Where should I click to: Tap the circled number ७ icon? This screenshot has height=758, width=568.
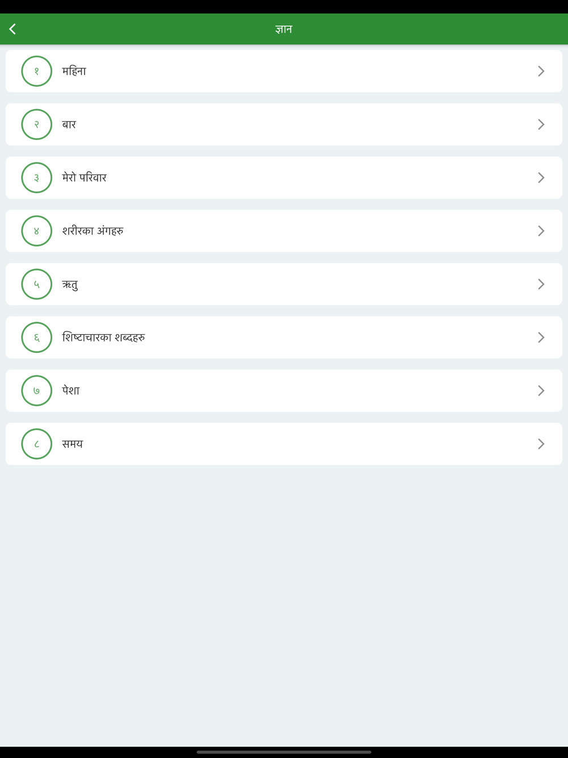37,391
